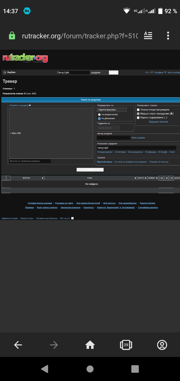This screenshot has height=381, width=180.
Task: Tap the VPN key icon in status bar
Action: [x=27, y=11]
